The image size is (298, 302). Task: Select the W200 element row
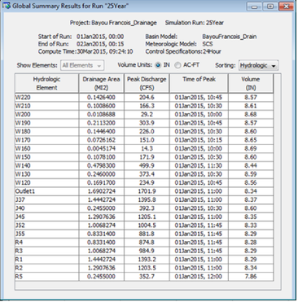(144, 115)
